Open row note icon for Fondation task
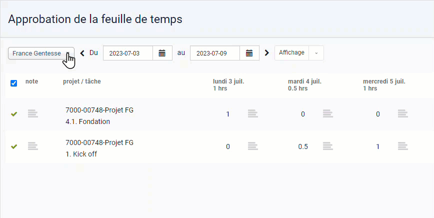The image size is (434, 218). pos(33,113)
